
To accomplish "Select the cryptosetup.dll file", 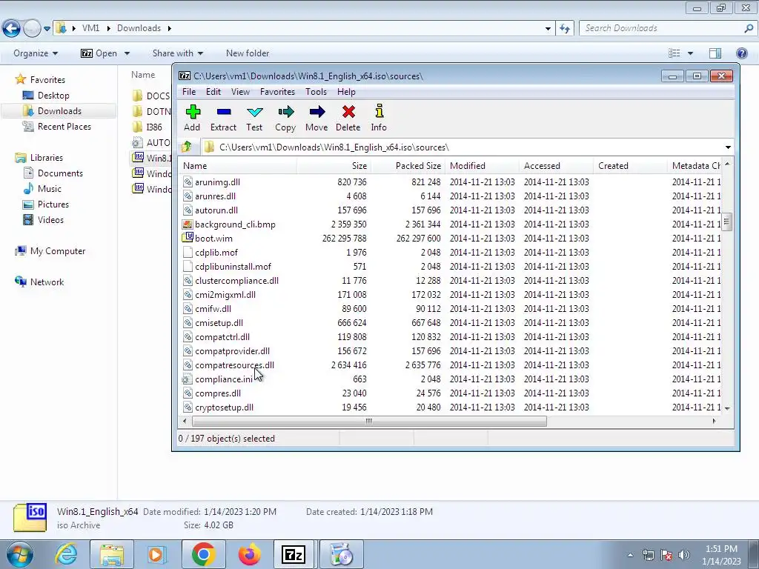I will (x=224, y=407).
